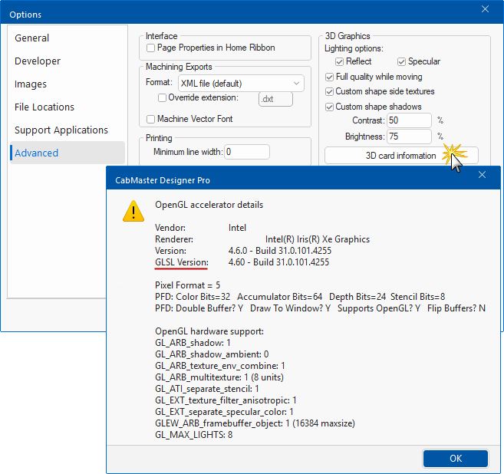504x474 pixels.
Task: Toggle Custom shape side textures
Action: [330, 91]
